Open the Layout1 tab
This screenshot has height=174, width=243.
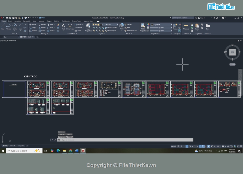pos(13,146)
